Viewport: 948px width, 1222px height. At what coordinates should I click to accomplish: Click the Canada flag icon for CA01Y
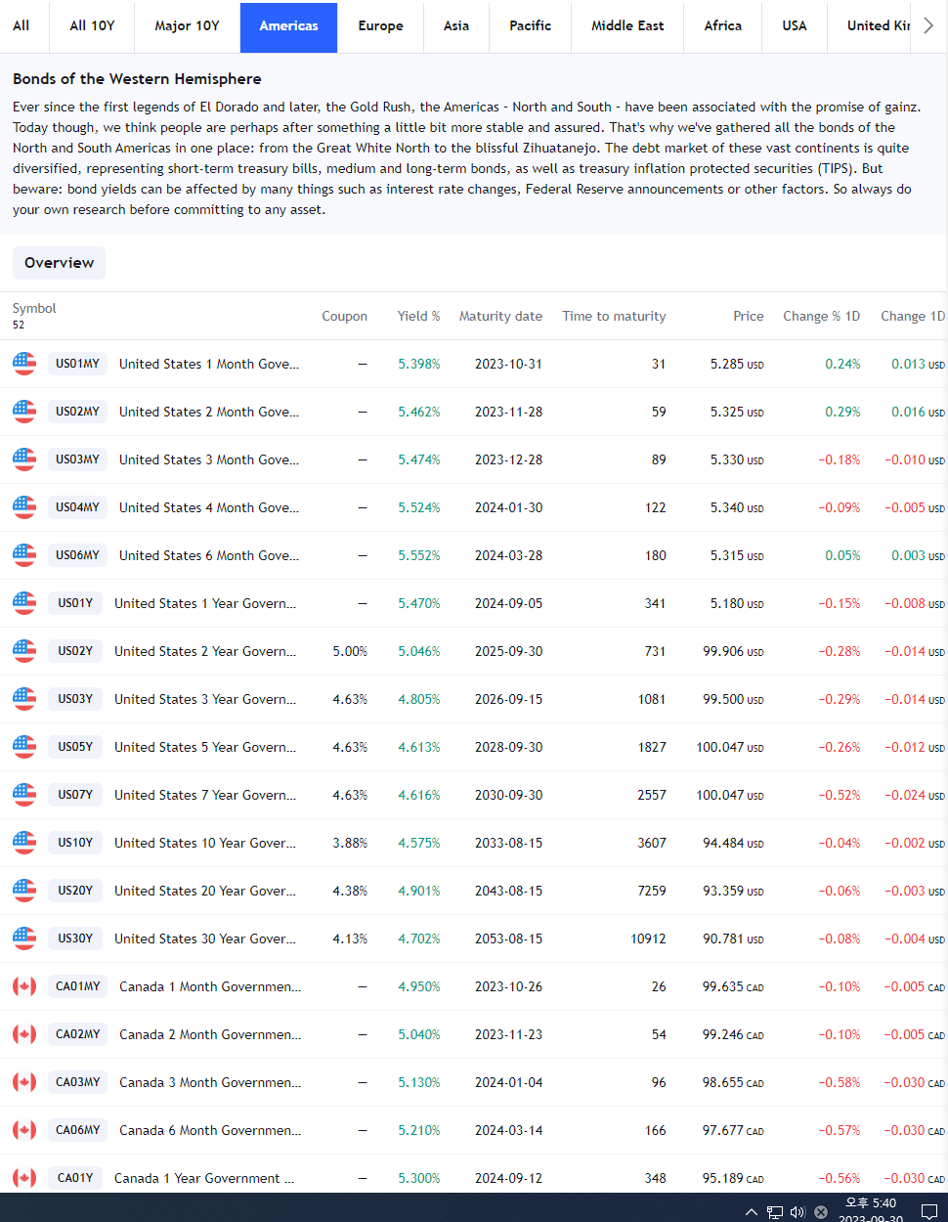(24, 1178)
